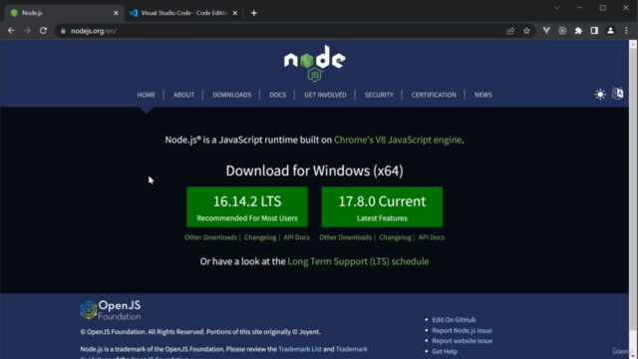Open the tab search chevron
The height and width of the screenshot is (359, 638).
click(x=557, y=8)
